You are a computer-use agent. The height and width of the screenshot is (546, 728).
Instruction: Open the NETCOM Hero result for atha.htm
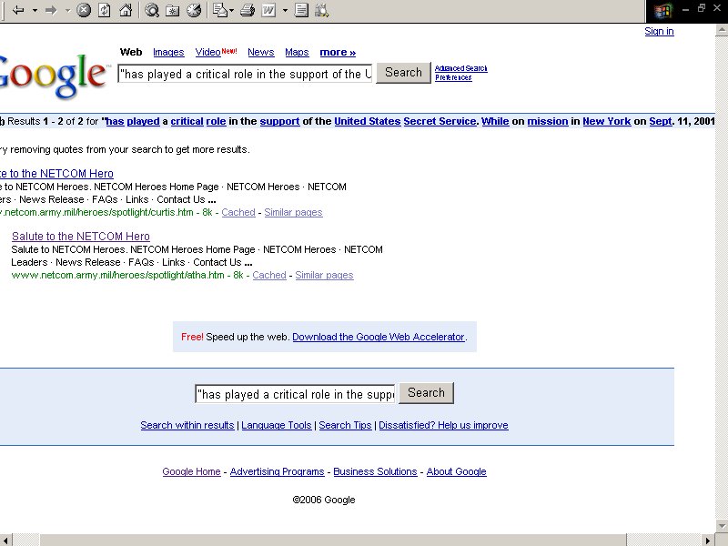pyautogui.click(x=81, y=237)
